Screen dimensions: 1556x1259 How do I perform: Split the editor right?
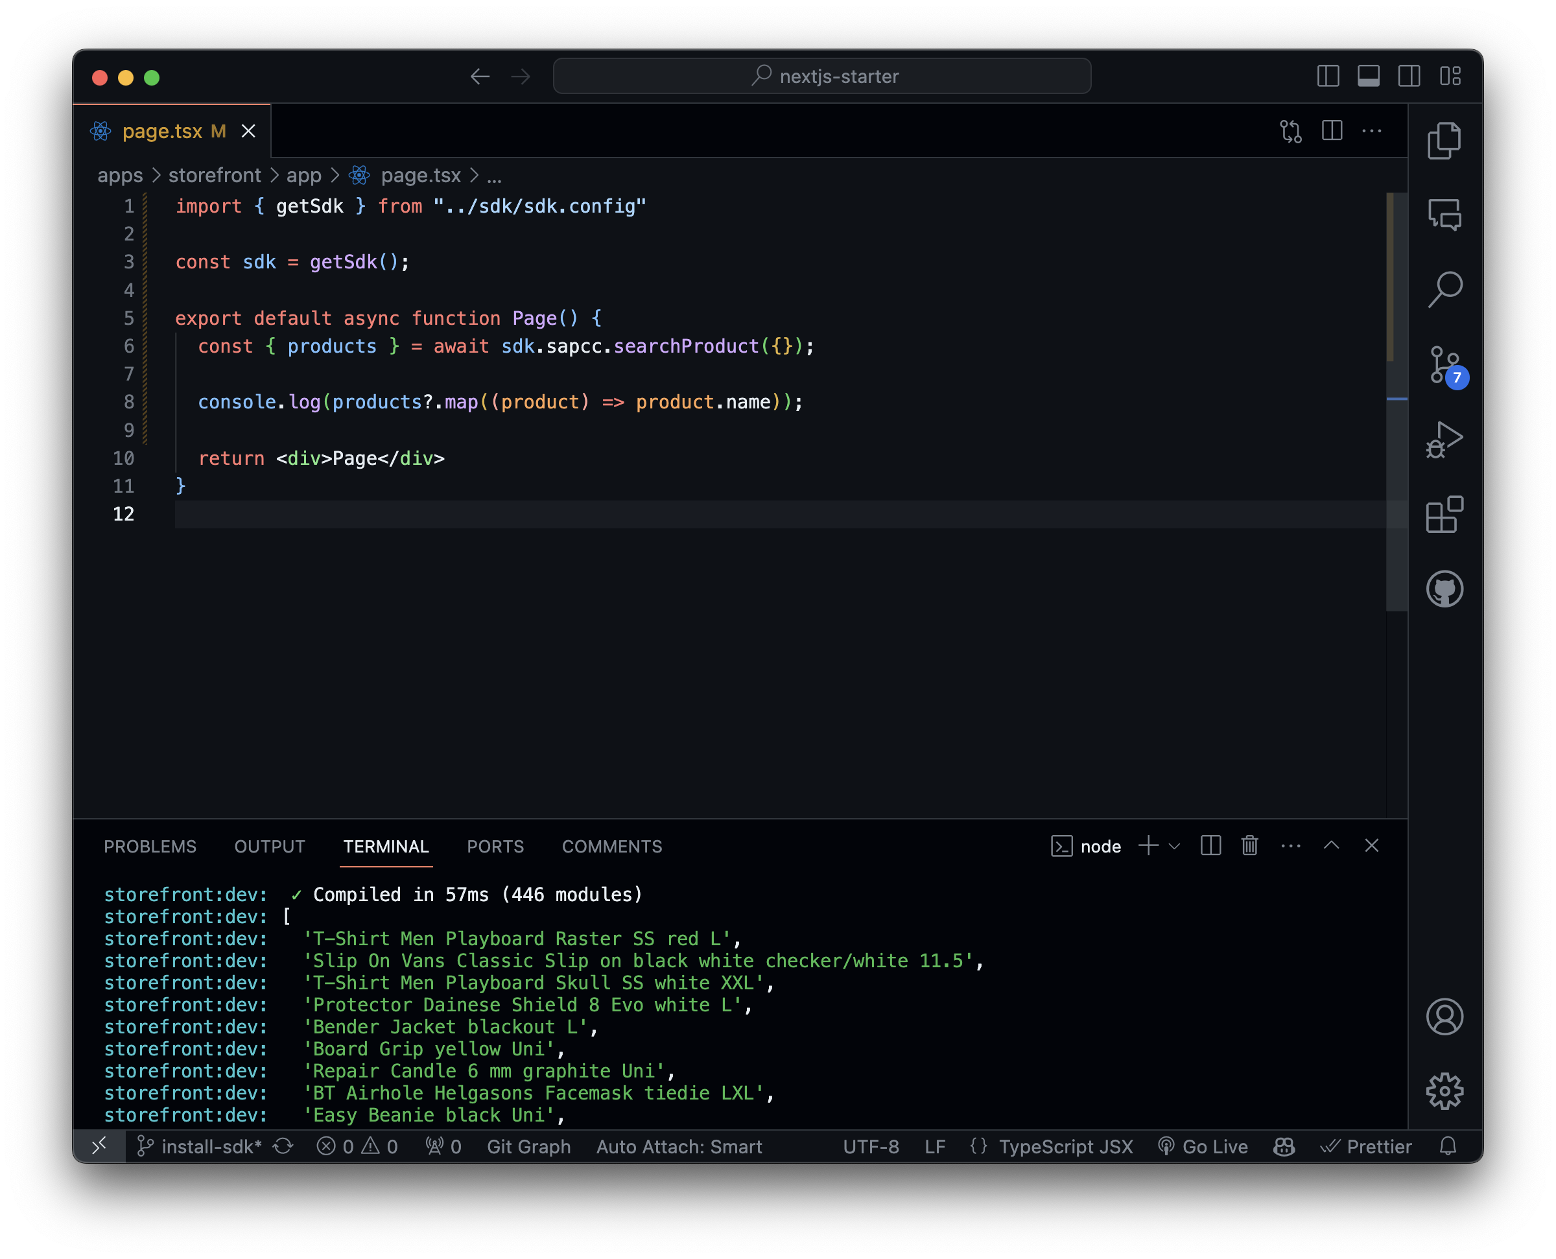pyautogui.click(x=1331, y=130)
